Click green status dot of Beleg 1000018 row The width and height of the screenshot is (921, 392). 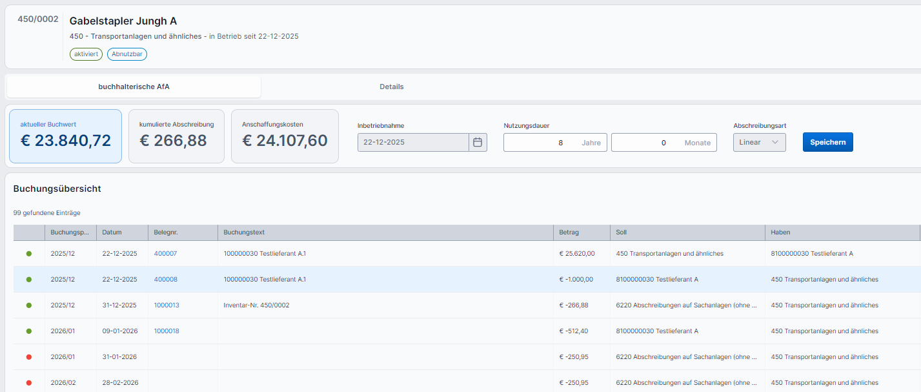[x=28, y=331]
